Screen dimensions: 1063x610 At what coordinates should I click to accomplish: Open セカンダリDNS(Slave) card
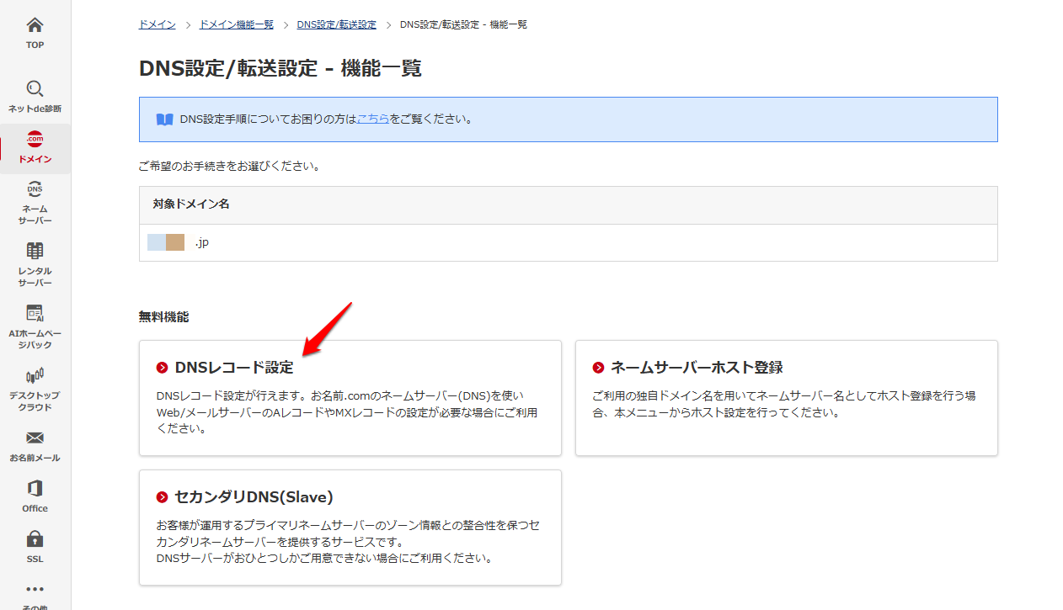[254, 497]
